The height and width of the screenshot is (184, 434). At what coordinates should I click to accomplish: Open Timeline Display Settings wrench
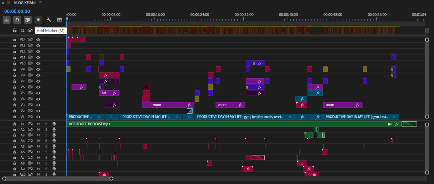tap(49, 20)
